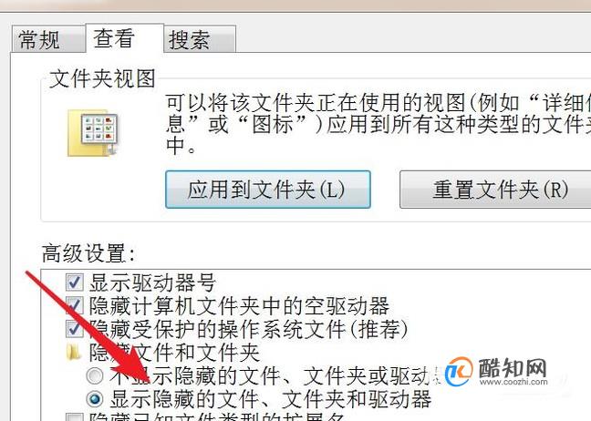Click the 应用到文件夹(L) button
This screenshot has height=421, width=591.
(267, 189)
